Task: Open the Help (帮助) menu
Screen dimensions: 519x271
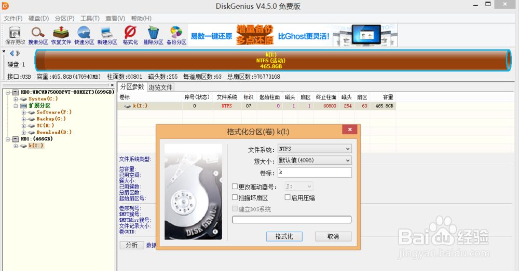Action: tap(141, 19)
